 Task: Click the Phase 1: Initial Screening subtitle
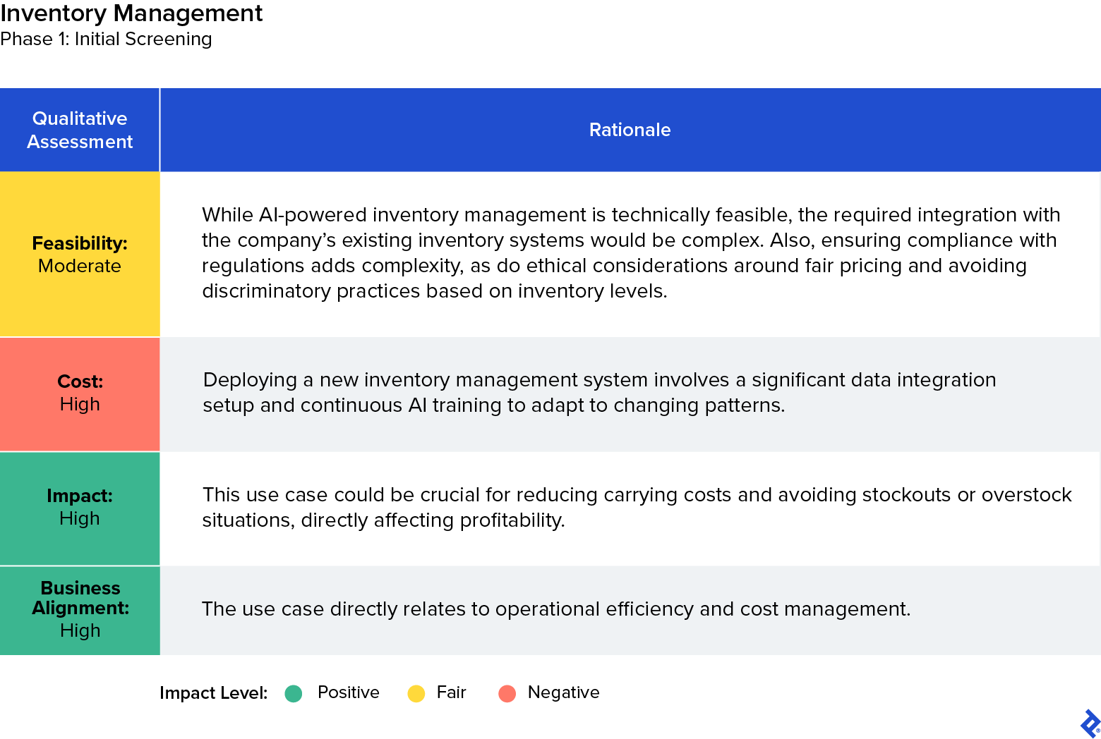106,39
